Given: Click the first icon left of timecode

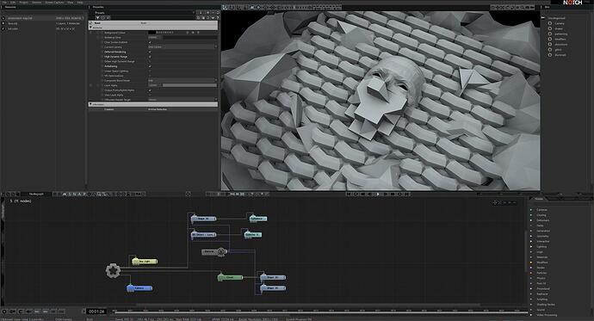Looking at the screenshot, I should 4,312.
